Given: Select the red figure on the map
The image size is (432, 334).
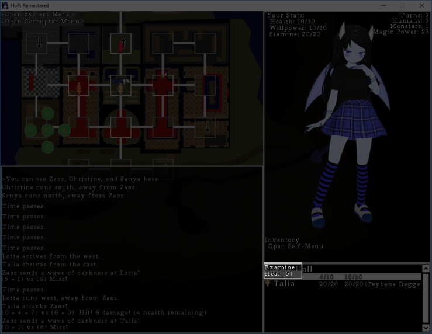Looking at the screenshot, I should pos(120,46).
